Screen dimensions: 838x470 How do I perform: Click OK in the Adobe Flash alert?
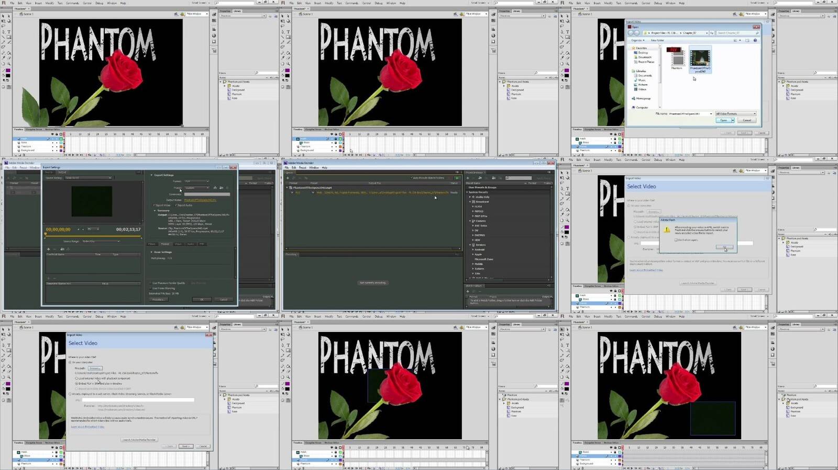pyautogui.click(x=724, y=247)
